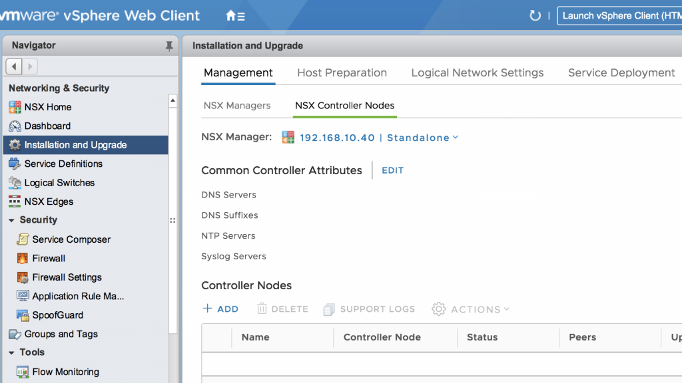Click the NSX Manager icon beside IP address

point(288,137)
